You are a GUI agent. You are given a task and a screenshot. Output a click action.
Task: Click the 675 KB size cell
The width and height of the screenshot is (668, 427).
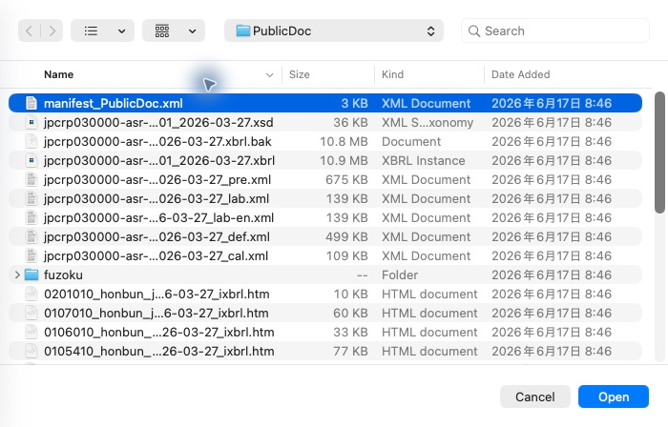pos(346,180)
